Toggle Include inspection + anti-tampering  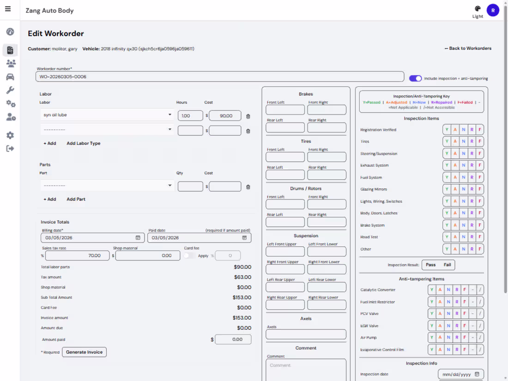click(x=415, y=79)
